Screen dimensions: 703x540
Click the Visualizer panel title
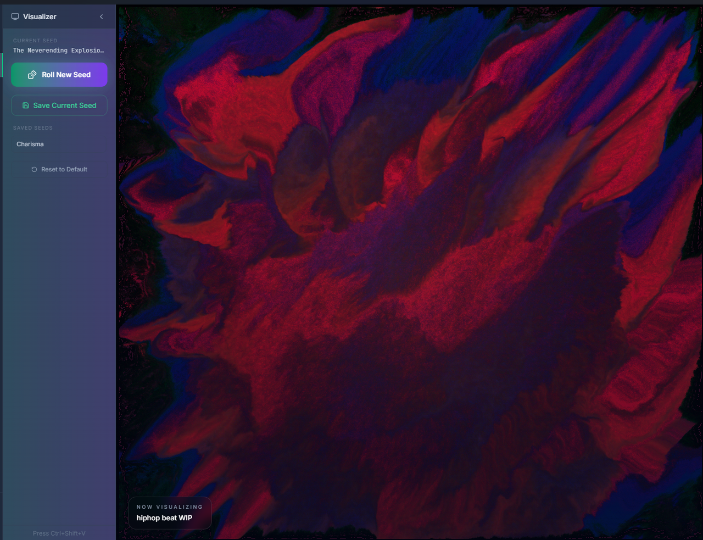[x=40, y=16]
